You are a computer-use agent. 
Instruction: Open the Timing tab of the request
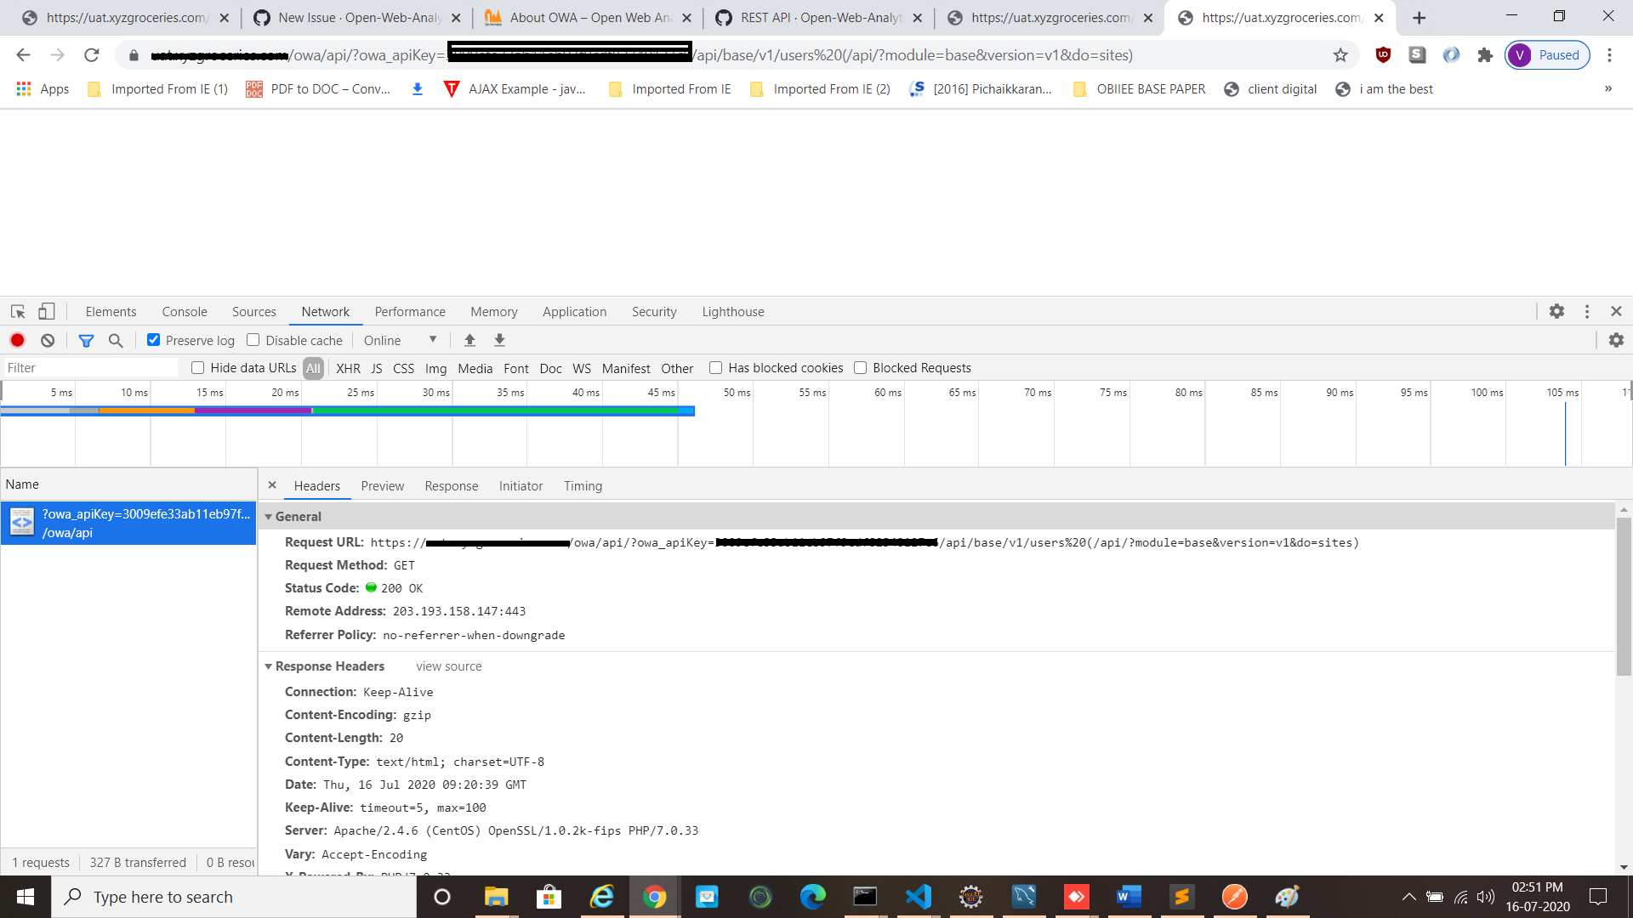click(x=583, y=486)
